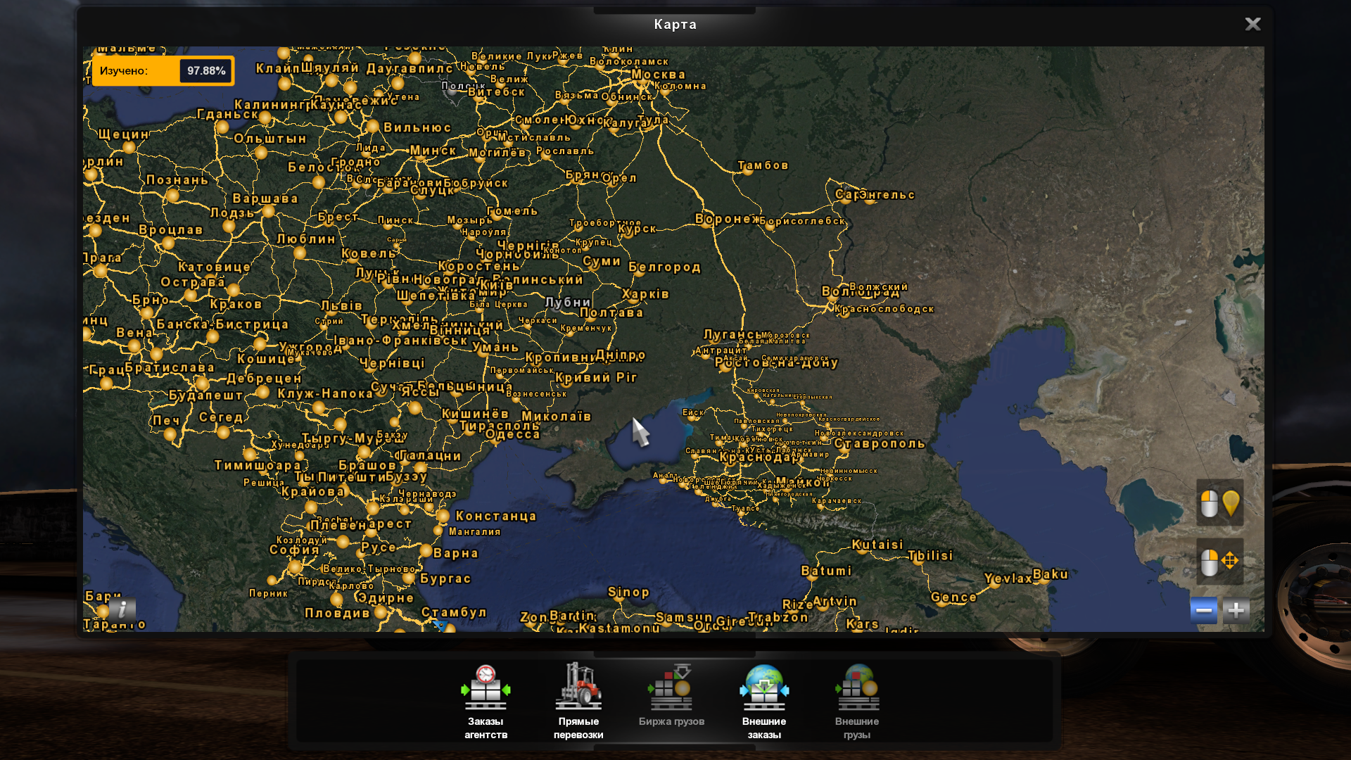Select Ростов-на-Дону city label

(777, 362)
